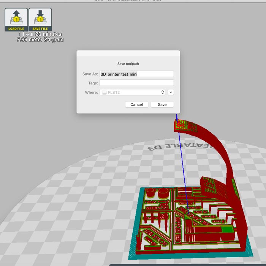Viewport: 266px width, 266px height.
Task: Click the 'Save toolpath' dialog title text
Action: click(x=128, y=64)
